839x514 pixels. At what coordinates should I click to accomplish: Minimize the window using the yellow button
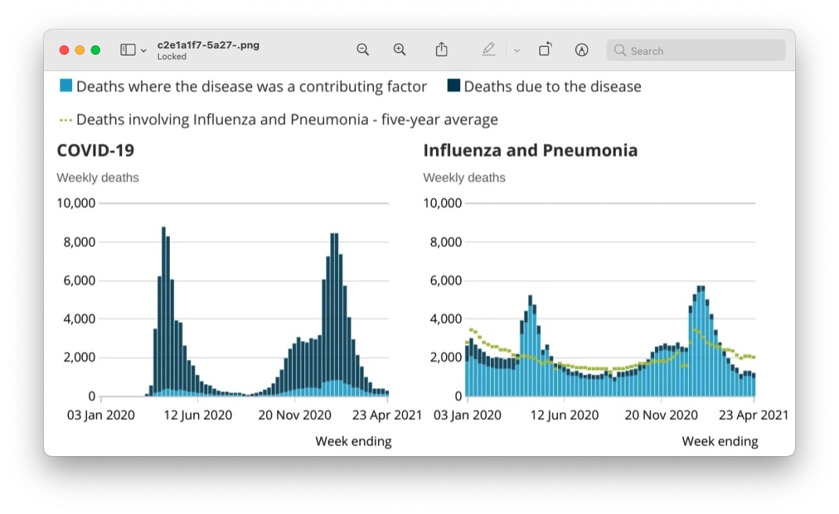coord(80,50)
